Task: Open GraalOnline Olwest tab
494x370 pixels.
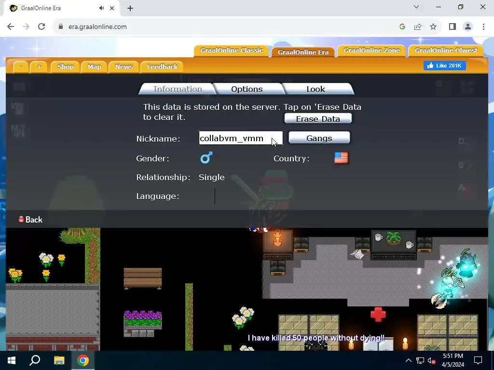Action: (x=446, y=50)
